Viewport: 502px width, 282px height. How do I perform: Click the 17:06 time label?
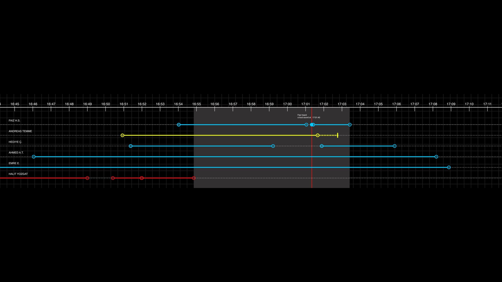396,104
